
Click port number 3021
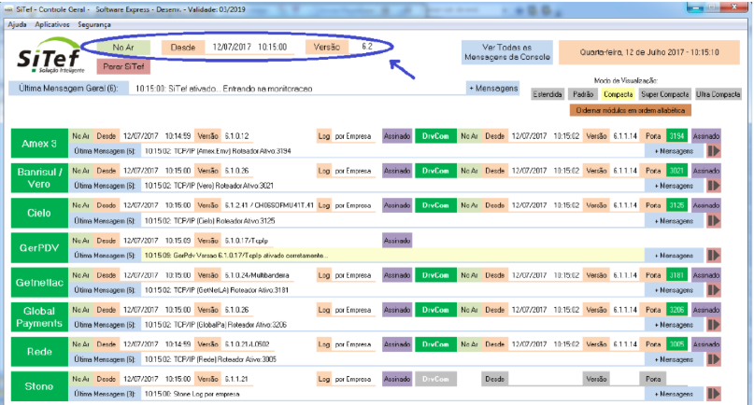676,171
